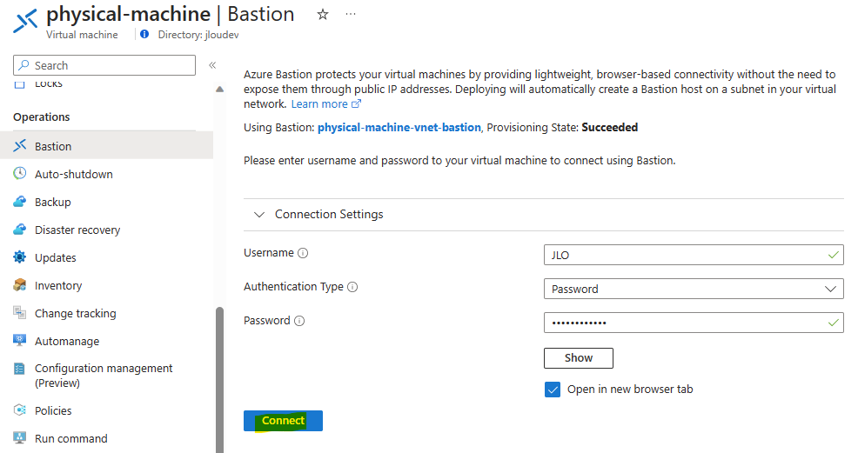The image size is (858, 453).
Task: Click the sidebar scroll up arrow
Action: (219, 89)
